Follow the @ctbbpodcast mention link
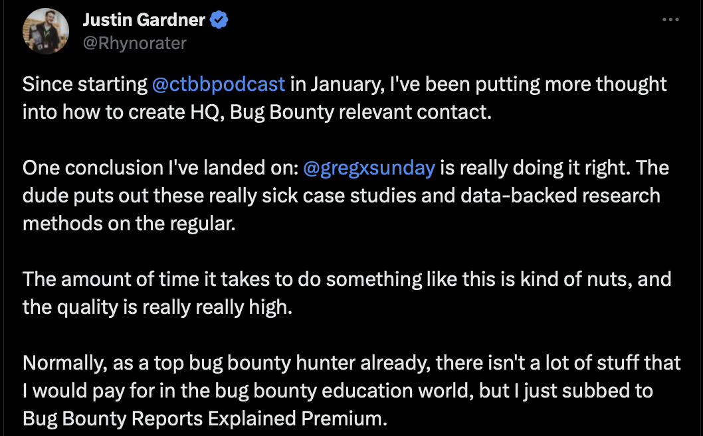 click(x=219, y=84)
